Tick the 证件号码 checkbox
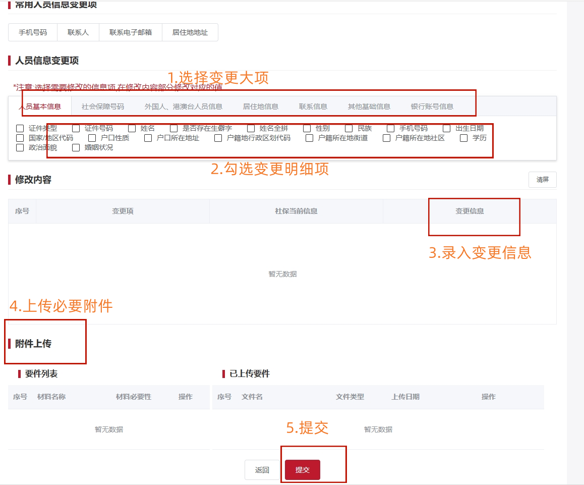This screenshot has height=485, width=584. click(76, 129)
